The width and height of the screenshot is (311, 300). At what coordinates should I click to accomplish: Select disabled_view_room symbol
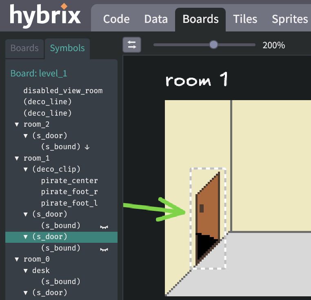coord(63,91)
